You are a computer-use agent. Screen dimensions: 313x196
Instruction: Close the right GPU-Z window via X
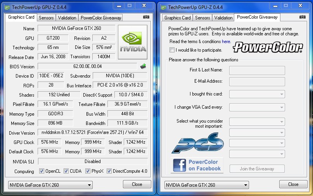click(x=301, y=6)
